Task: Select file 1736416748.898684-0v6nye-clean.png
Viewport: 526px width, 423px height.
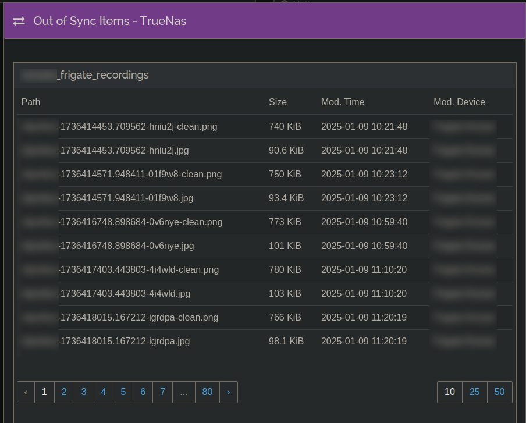Action: coord(141,222)
